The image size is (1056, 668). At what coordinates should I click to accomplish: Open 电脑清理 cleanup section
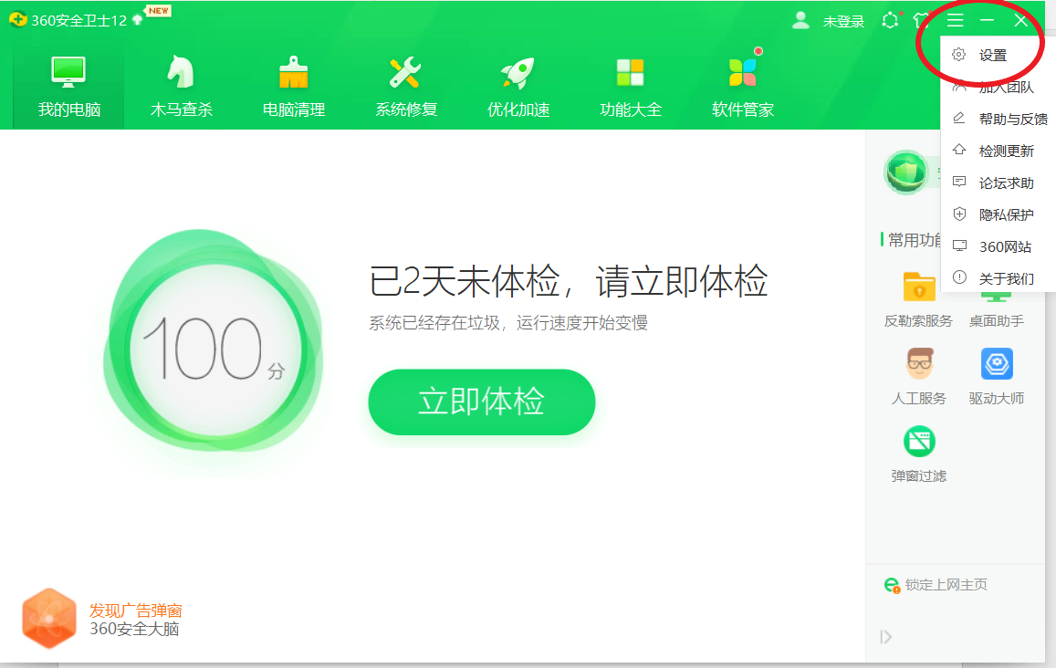(x=294, y=87)
